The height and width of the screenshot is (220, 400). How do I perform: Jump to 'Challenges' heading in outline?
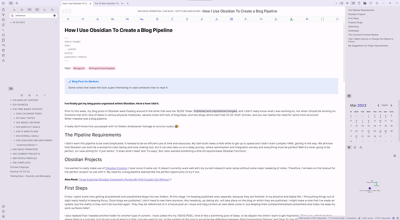click(353, 30)
